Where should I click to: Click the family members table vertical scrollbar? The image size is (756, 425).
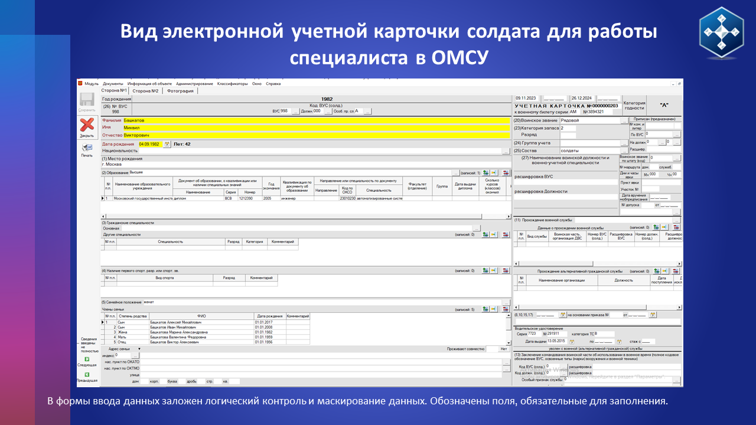point(509,329)
